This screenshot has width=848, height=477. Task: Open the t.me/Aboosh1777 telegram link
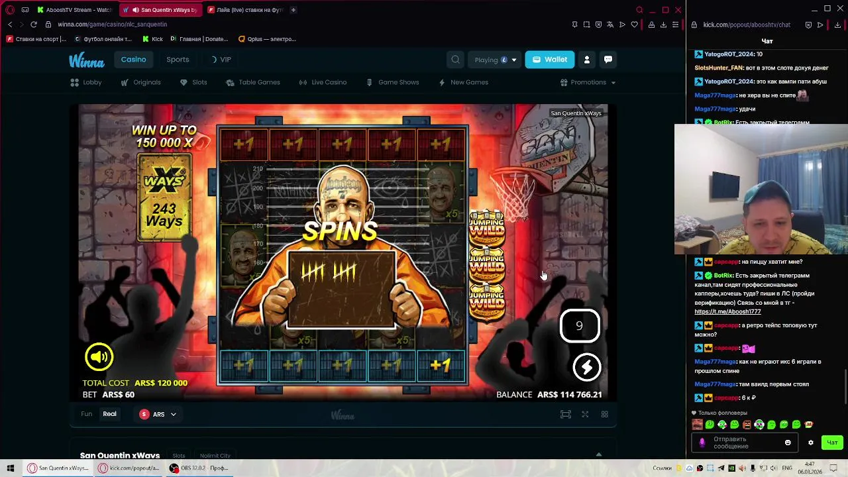tap(727, 311)
